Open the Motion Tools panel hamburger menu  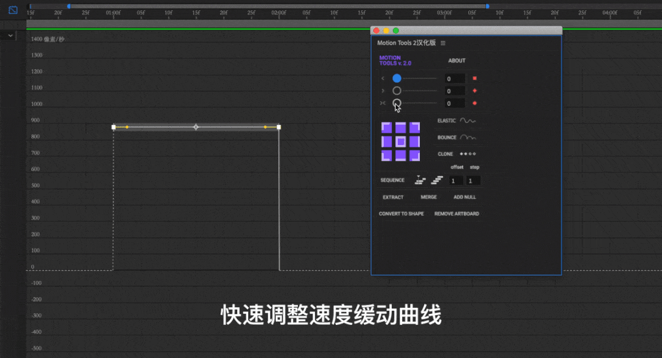point(443,43)
